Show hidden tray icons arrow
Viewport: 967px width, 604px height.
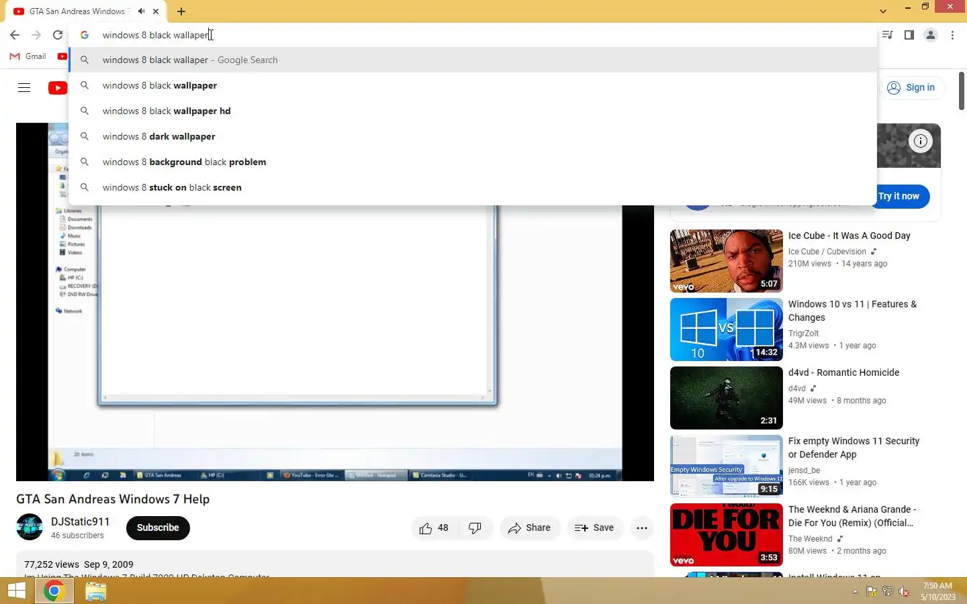point(855,592)
